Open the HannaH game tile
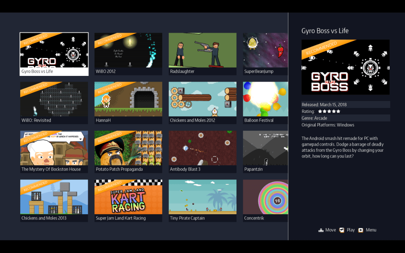 click(x=128, y=103)
